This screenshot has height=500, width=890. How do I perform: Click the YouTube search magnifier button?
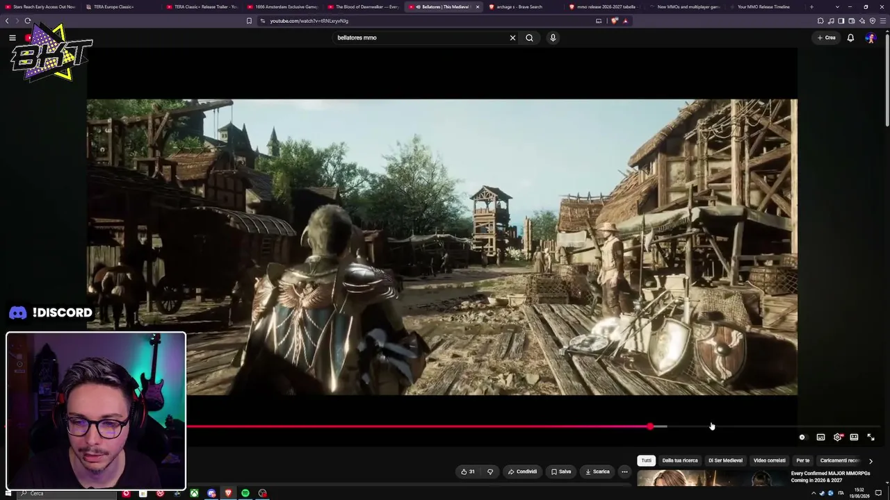[529, 37]
